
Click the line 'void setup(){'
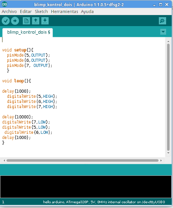coord(18,50)
